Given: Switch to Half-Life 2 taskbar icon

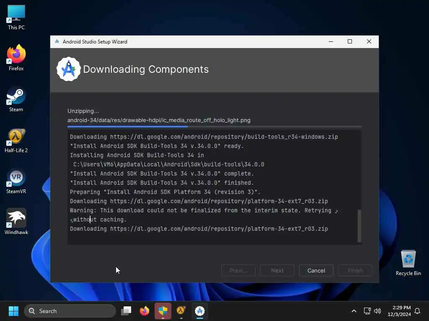Looking at the screenshot, I should point(181,311).
